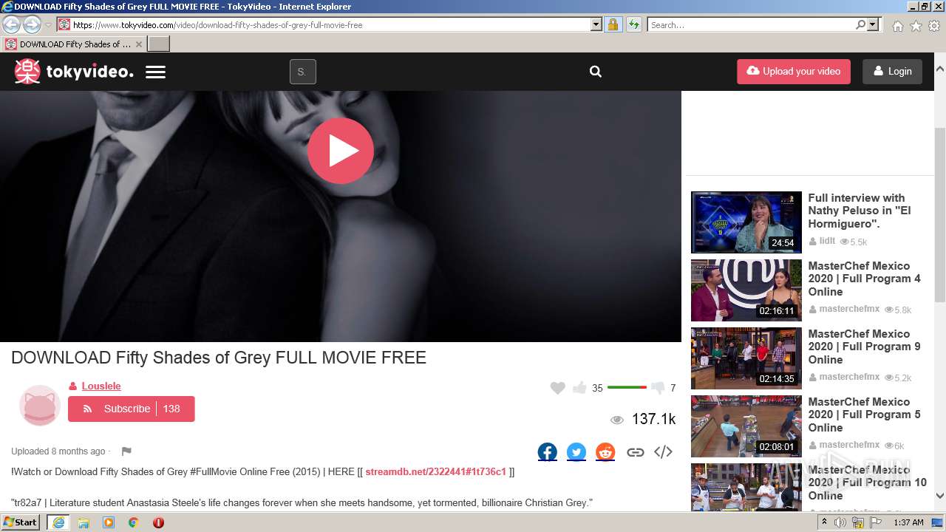Click the page scrollbar up arrow
Screen dimensions: 946x532
[940, 69]
